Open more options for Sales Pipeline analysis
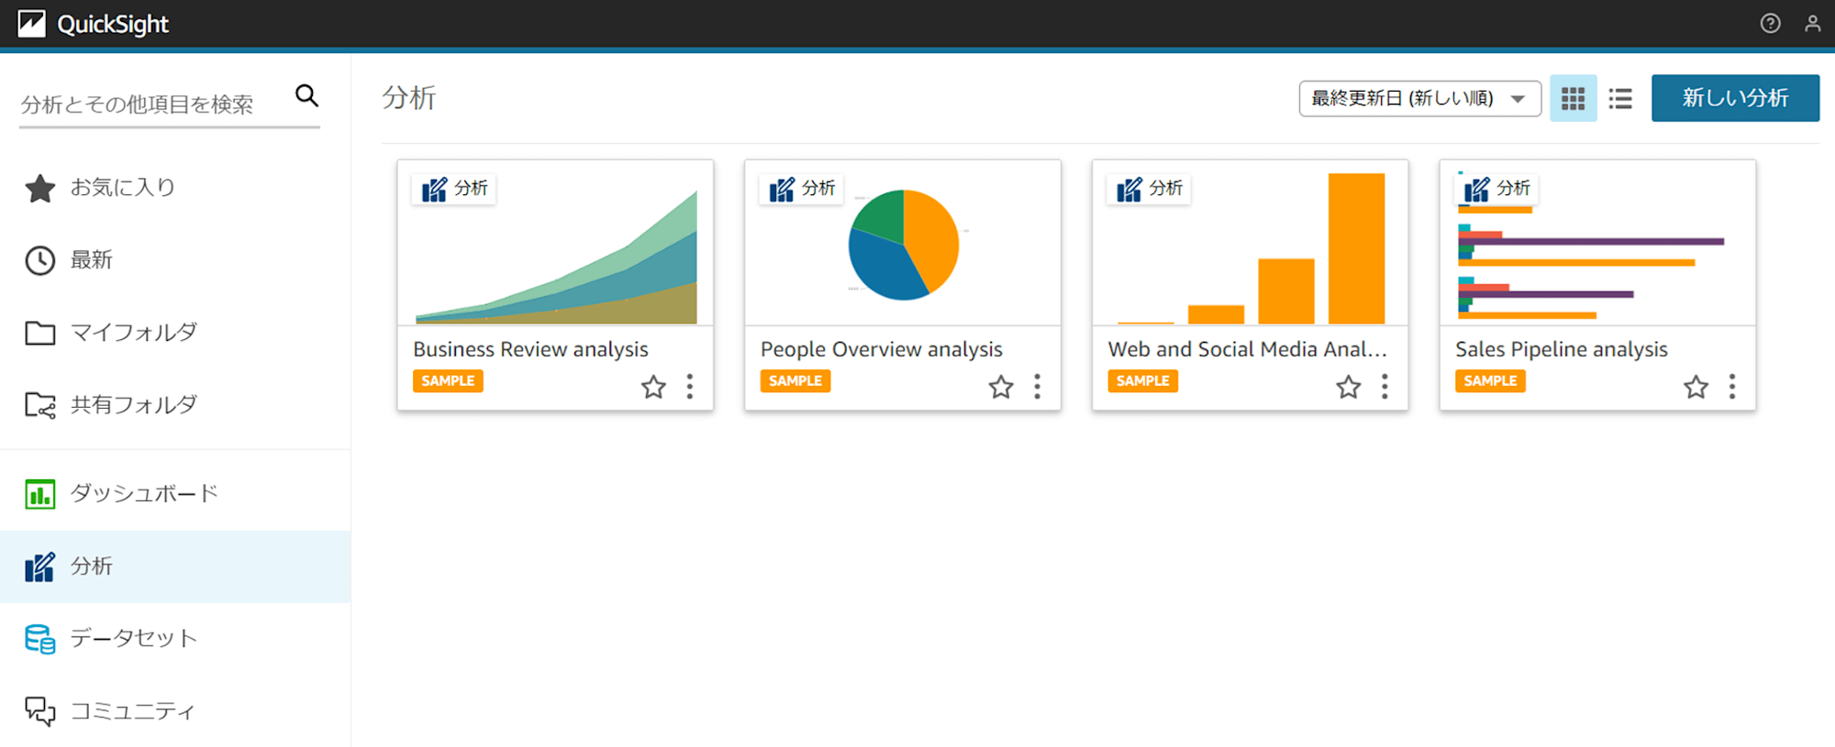 tap(1732, 387)
